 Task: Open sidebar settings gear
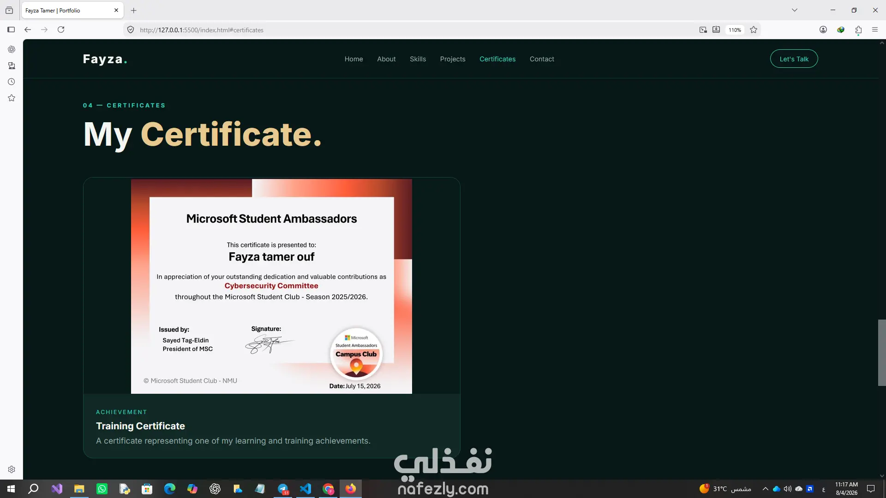(12, 469)
